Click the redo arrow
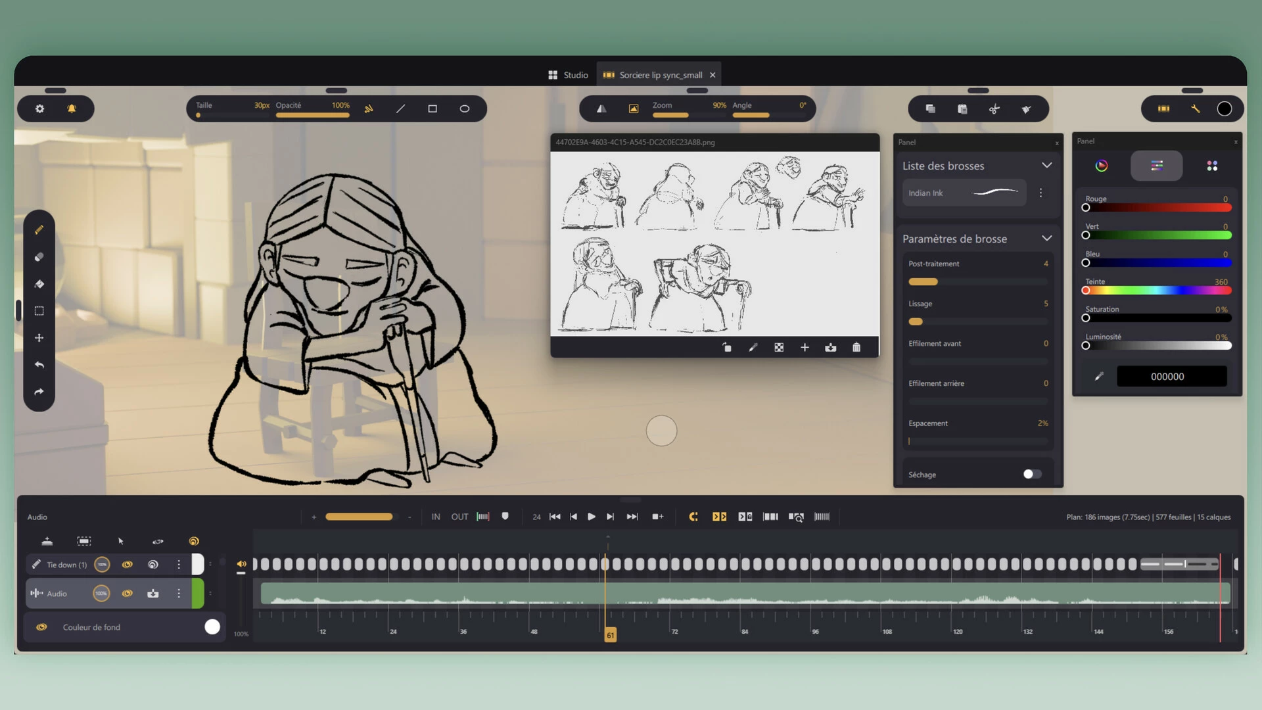This screenshot has width=1262, height=710. pyautogui.click(x=39, y=392)
